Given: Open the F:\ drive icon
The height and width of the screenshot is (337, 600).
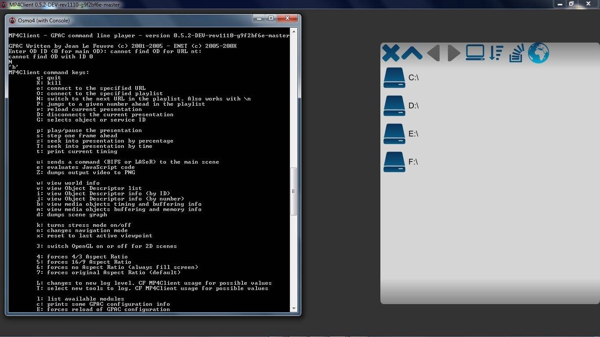Looking at the screenshot, I should 394,162.
